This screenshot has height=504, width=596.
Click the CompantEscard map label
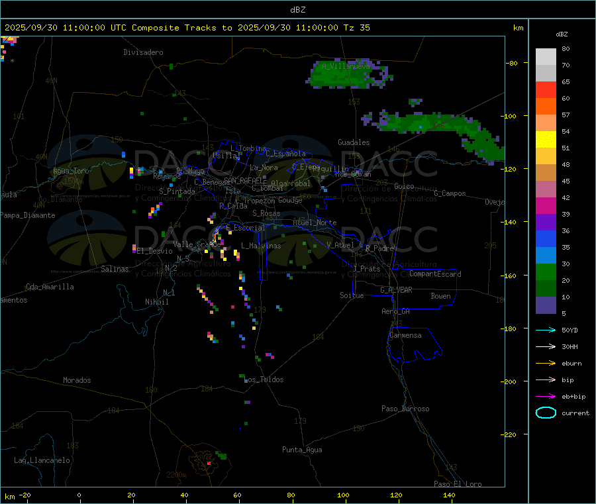click(435, 274)
